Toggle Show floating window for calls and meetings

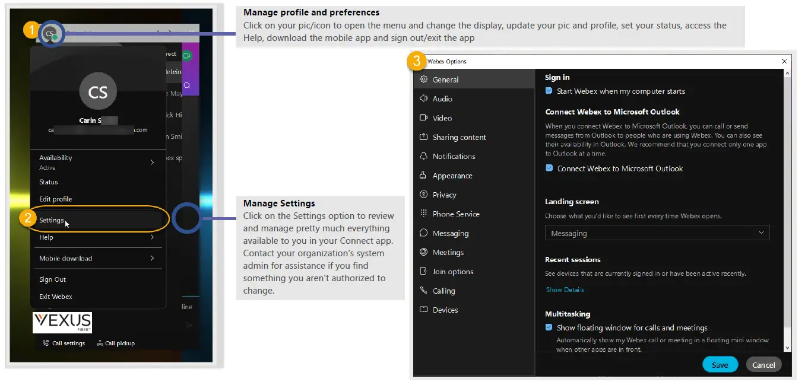click(x=549, y=327)
